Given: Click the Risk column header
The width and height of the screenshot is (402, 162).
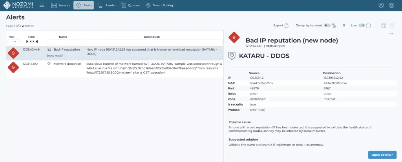Looking at the screenshot, I should point(11,36).
